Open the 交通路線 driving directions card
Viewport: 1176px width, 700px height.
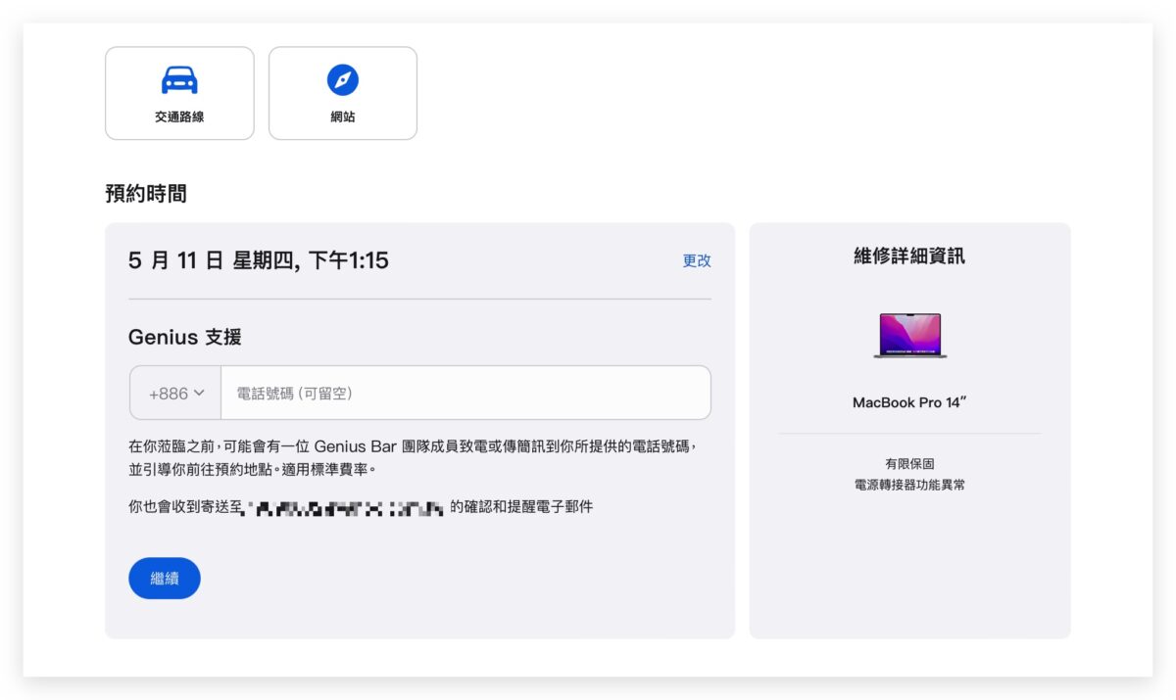pyautogui.click(x=179, y=93)
